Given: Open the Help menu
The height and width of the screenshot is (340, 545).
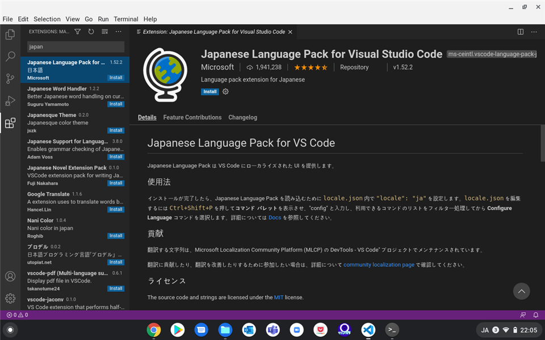Looking at the screenshot, I should click(x=150, y=19).
